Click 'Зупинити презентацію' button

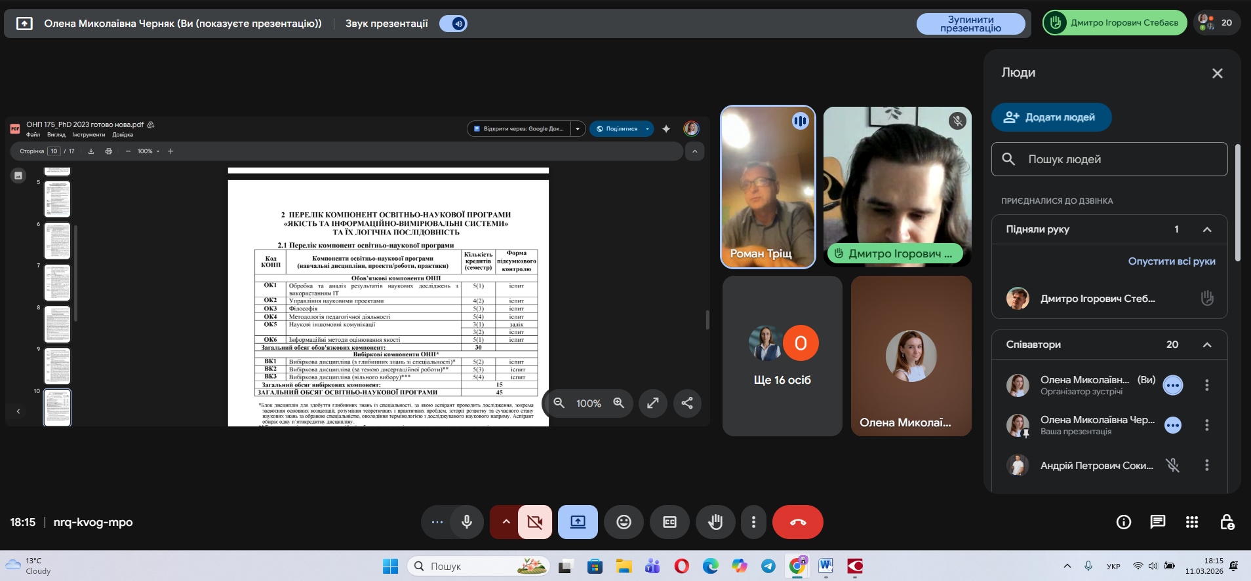click(970, 24)
